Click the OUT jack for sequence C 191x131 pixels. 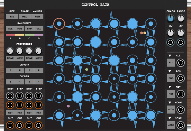(x=29, y=125)
